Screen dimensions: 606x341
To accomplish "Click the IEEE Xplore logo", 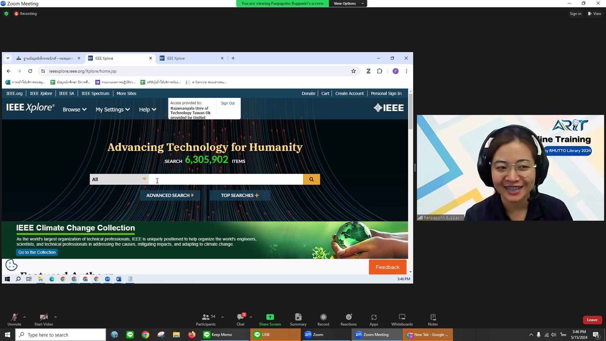I will click(30, 108).
